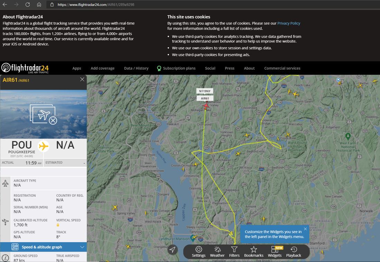380x262 pixels.
Task: Click the Weir Farm National Historical Park marker
Action: click(348, 136)
